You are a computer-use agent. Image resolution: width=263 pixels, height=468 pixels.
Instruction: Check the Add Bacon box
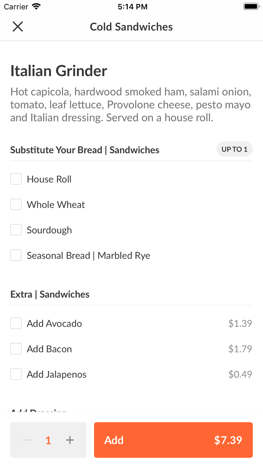[x=16, y=349]
